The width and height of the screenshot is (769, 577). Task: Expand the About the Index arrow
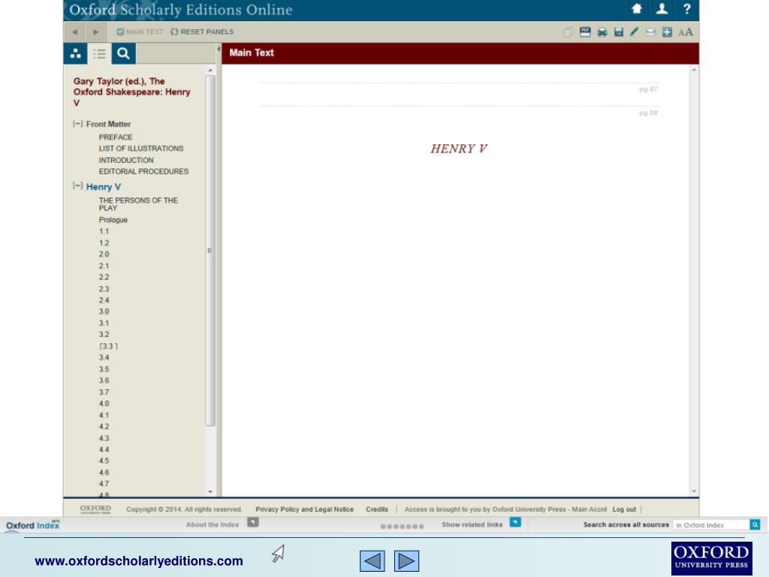252,522
